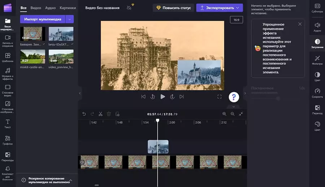Open the Filters panel
Screen dimensions: 325x187
(317, 60)
